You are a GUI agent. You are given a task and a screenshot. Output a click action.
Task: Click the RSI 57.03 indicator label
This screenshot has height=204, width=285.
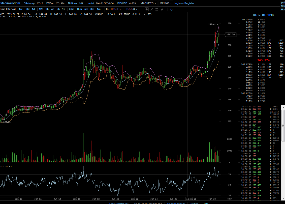click(x=6, y=166)
